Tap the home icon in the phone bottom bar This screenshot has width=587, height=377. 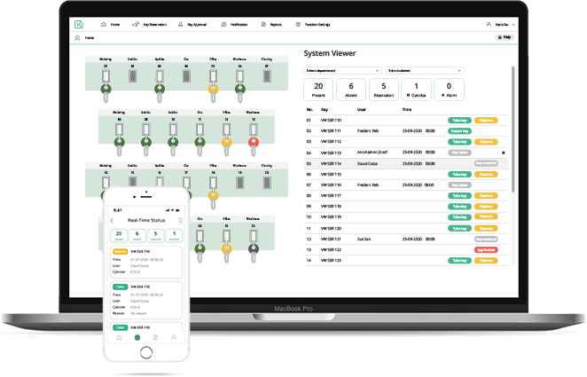[x=118, y=338]
